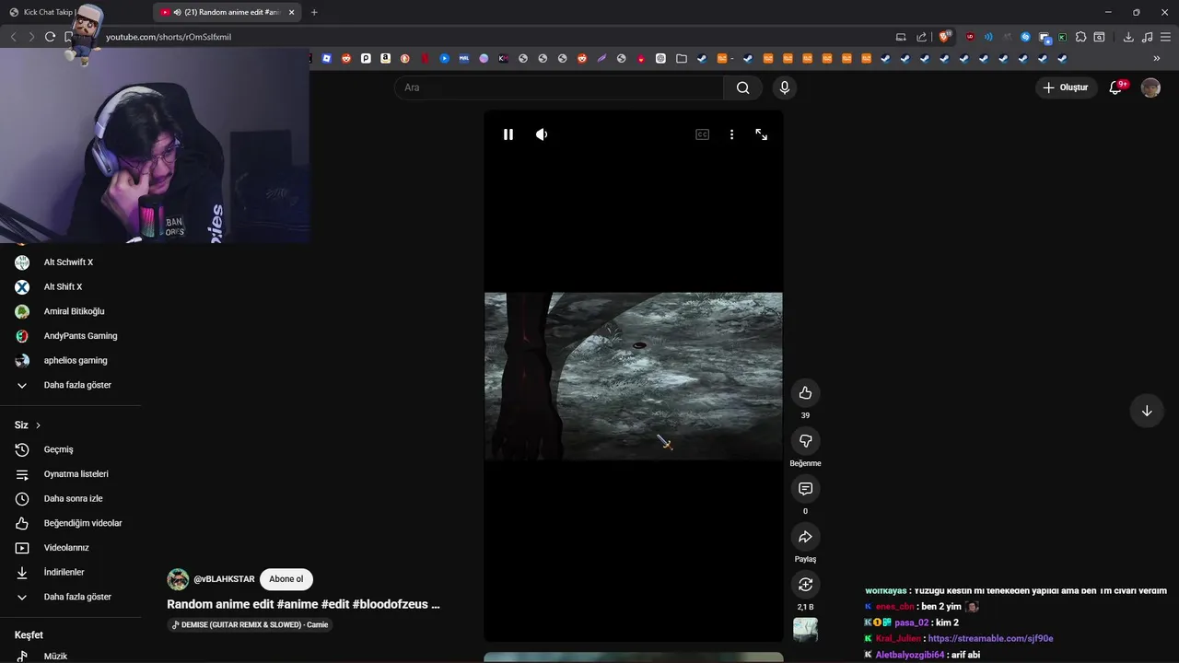Like the Short with thumbs-up
The height and width of the screenshot is (663, 1179).
click(x=805, y=393)
